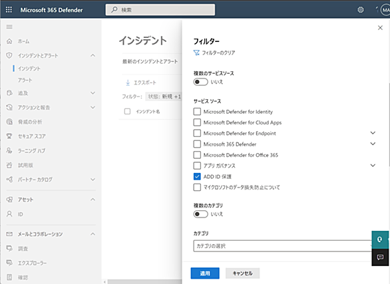Screen dimensions: 390x284
Task: Open 脅威の分析 navigation item
Action: [x=30, y=122]
